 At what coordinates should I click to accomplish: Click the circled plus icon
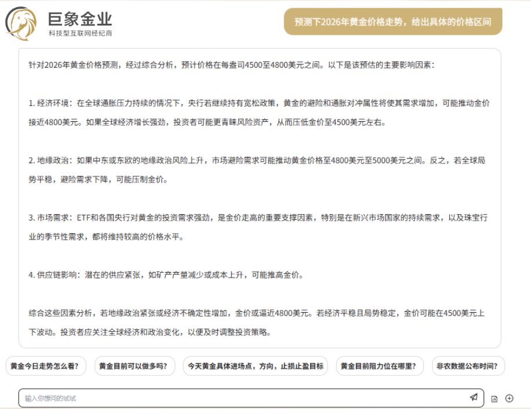[x=510, y=398]
